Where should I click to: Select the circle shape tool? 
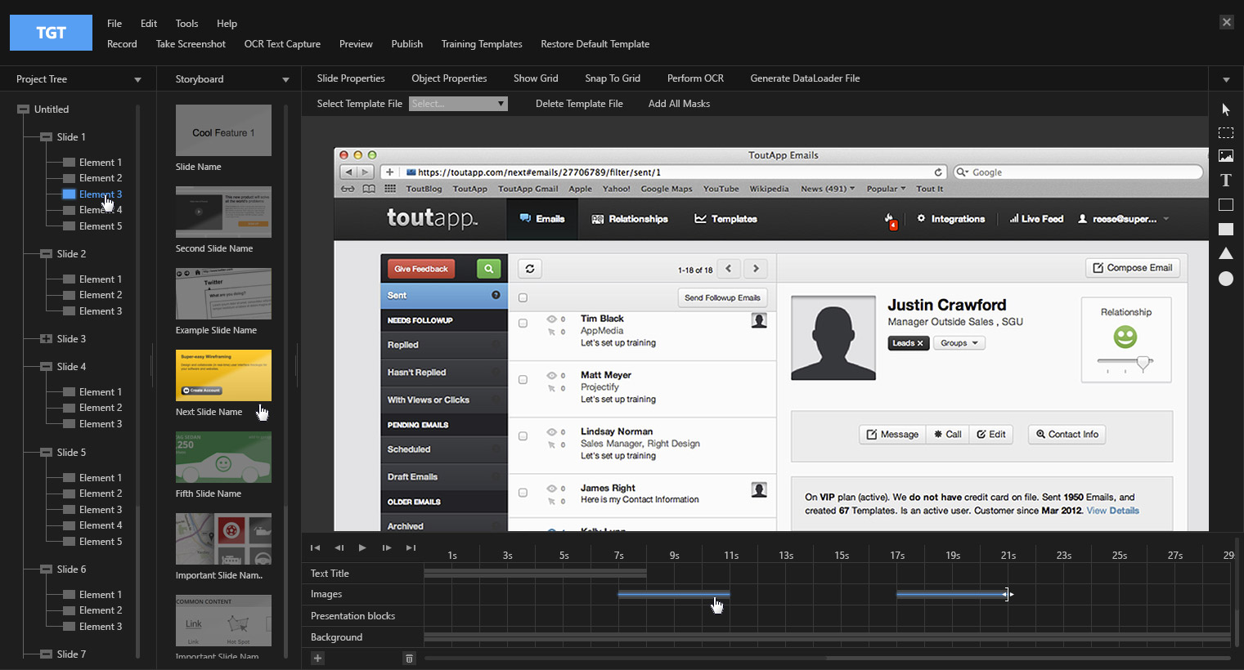coord(1225,279)
